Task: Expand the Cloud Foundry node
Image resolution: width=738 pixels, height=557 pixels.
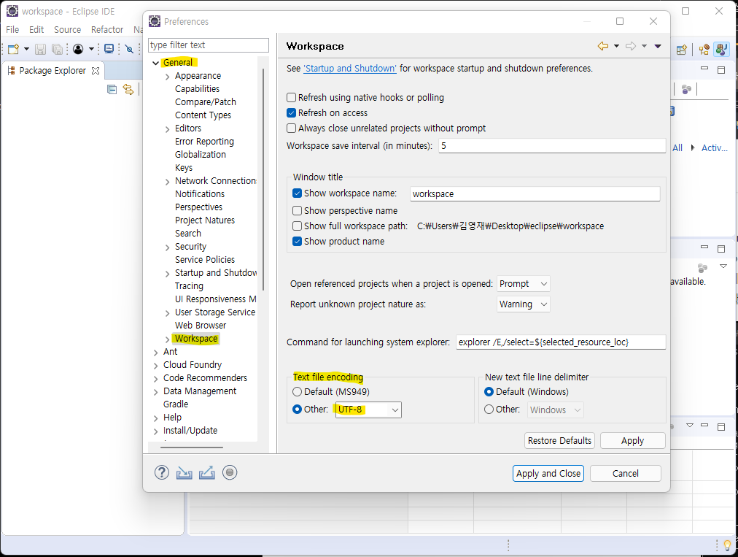Action: click(156, 366)
